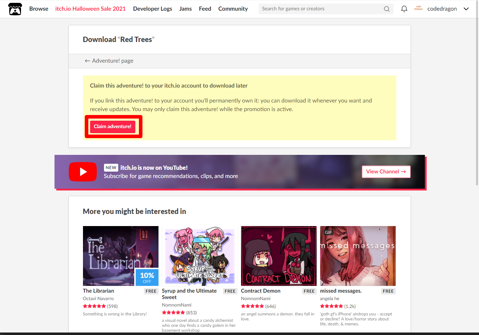Go to Developer Logs

(x=152, y=9)
